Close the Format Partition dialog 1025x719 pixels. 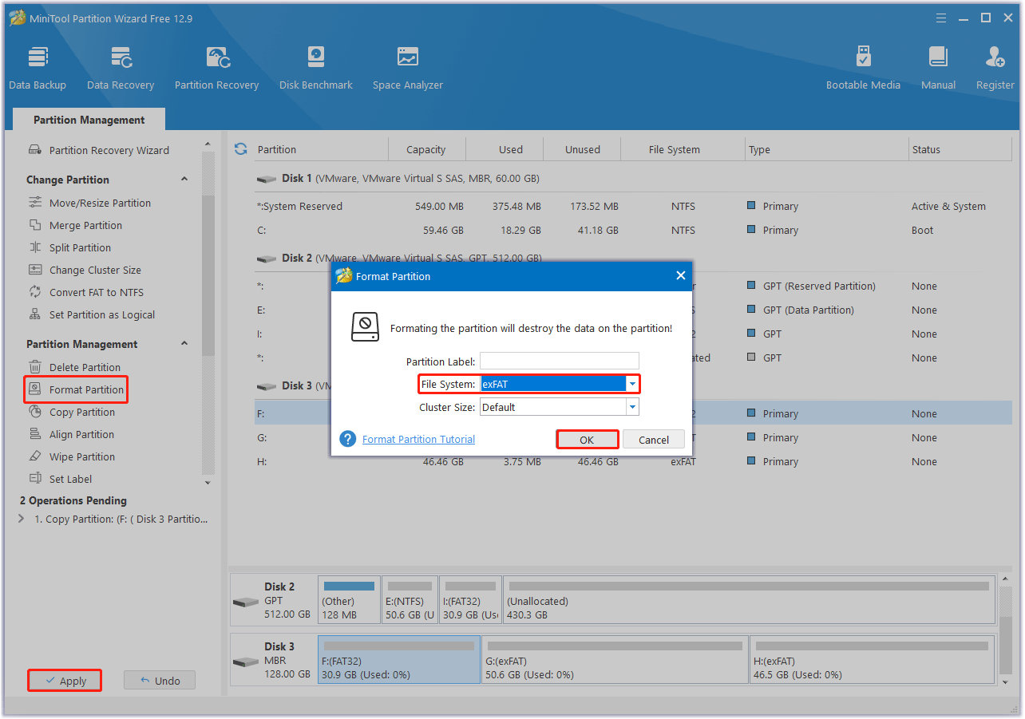tap(681, 275)
